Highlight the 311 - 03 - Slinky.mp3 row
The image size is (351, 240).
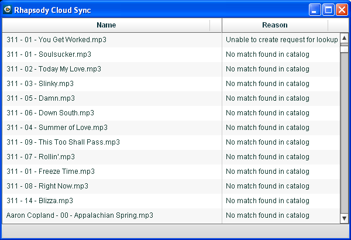[x=40, y=84]
